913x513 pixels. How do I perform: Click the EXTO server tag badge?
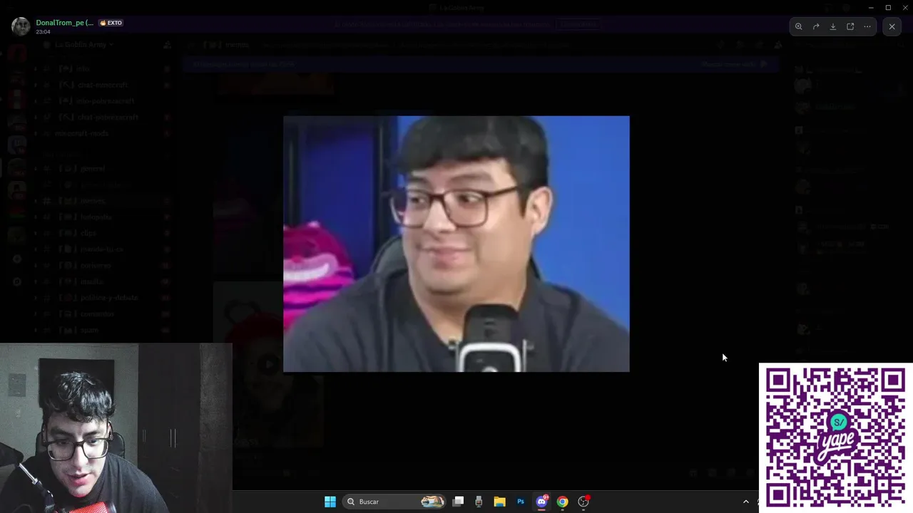(111, 23)
